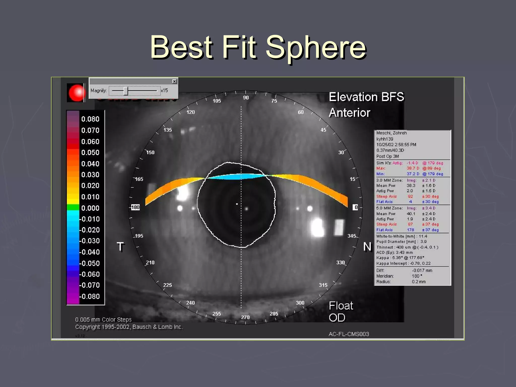
Task: Click the N nasal marker
Action: pos(367,246)
